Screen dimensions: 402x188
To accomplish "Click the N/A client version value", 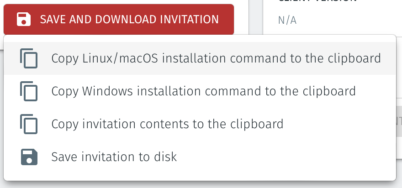I will click(287, 21).
